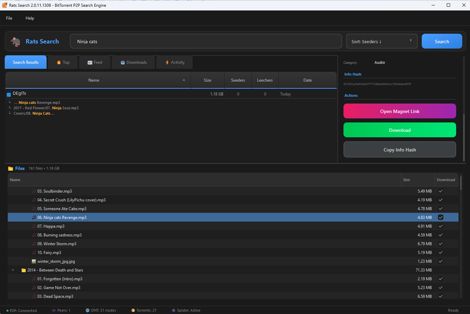
Task: Click the Copy Info Hash button
Action: pos(400,150)
